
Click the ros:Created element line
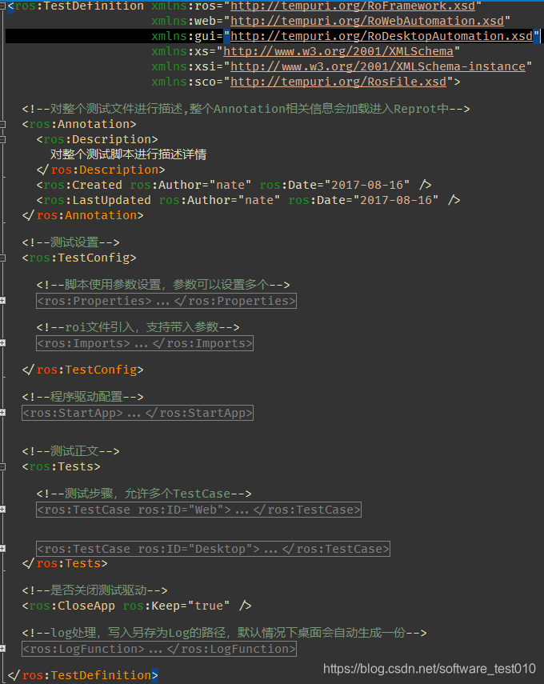pyautogui.click(x=234, y=185)
